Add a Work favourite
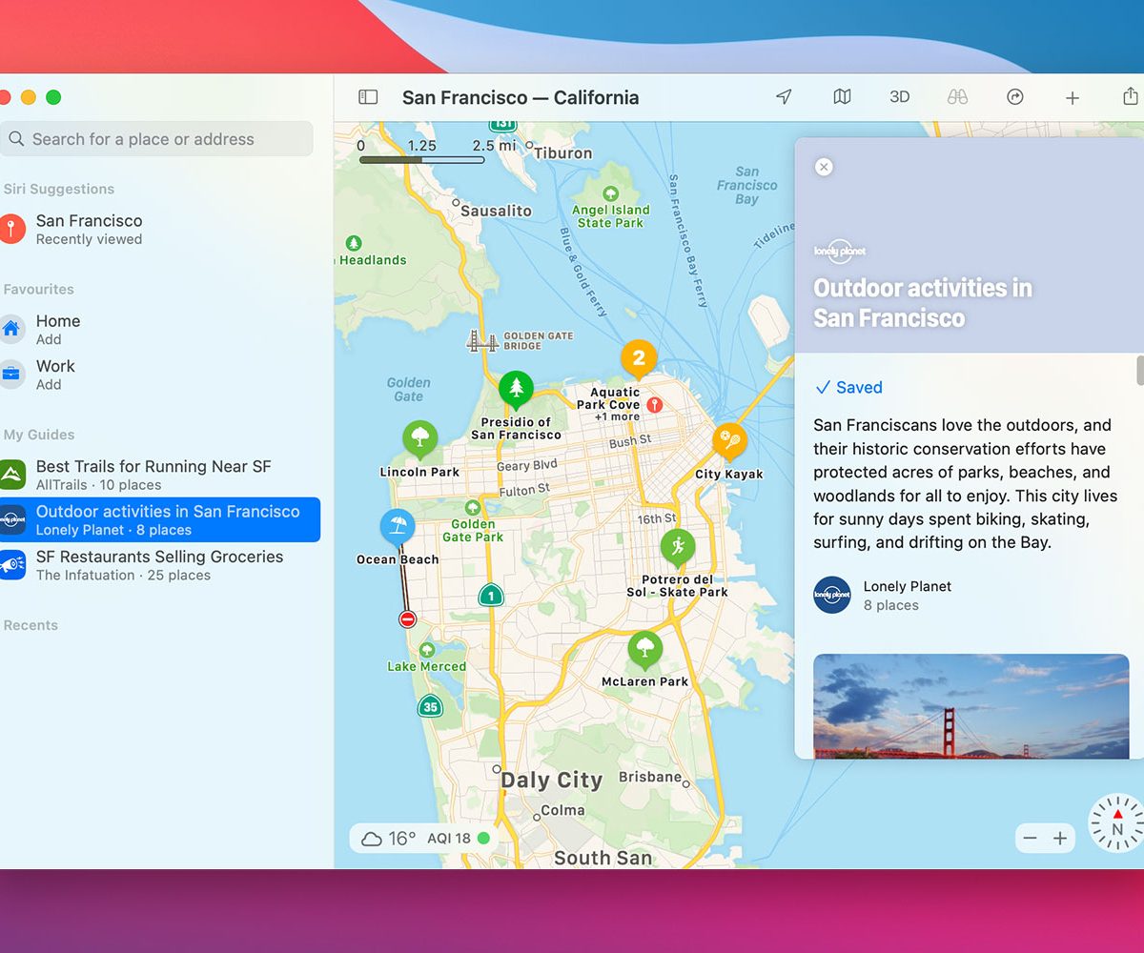The height and width of the screenshot is (953, 1144). [156, 375]
